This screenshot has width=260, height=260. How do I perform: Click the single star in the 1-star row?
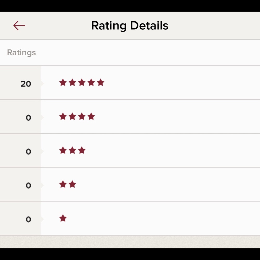point(63,219)
